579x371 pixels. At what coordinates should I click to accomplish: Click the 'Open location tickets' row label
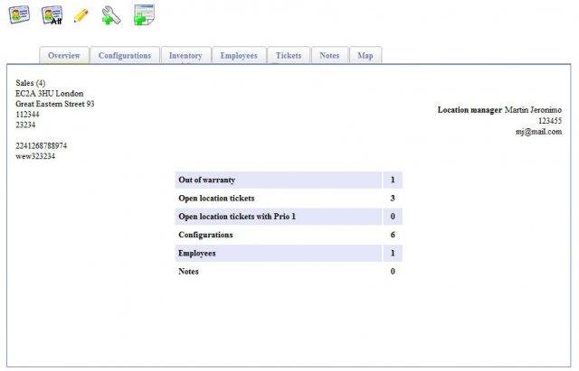coord(216,199)
